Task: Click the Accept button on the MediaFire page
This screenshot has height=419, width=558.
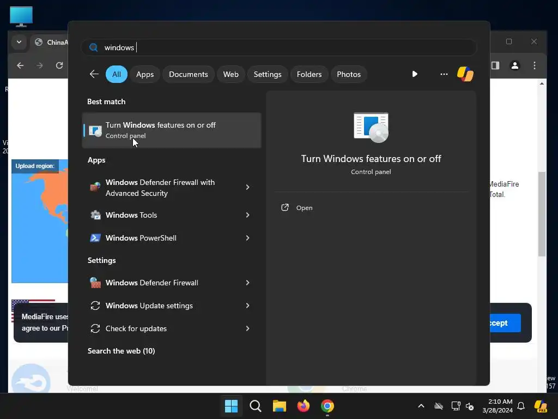Action: point(505,323)
